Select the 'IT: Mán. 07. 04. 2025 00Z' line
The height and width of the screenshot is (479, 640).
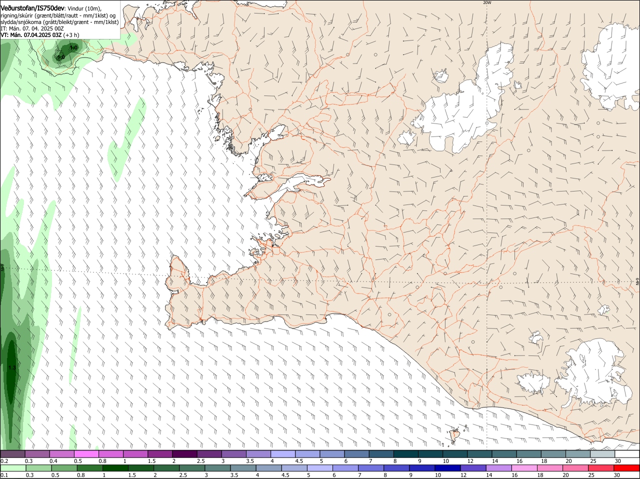[x=32, y=28]
